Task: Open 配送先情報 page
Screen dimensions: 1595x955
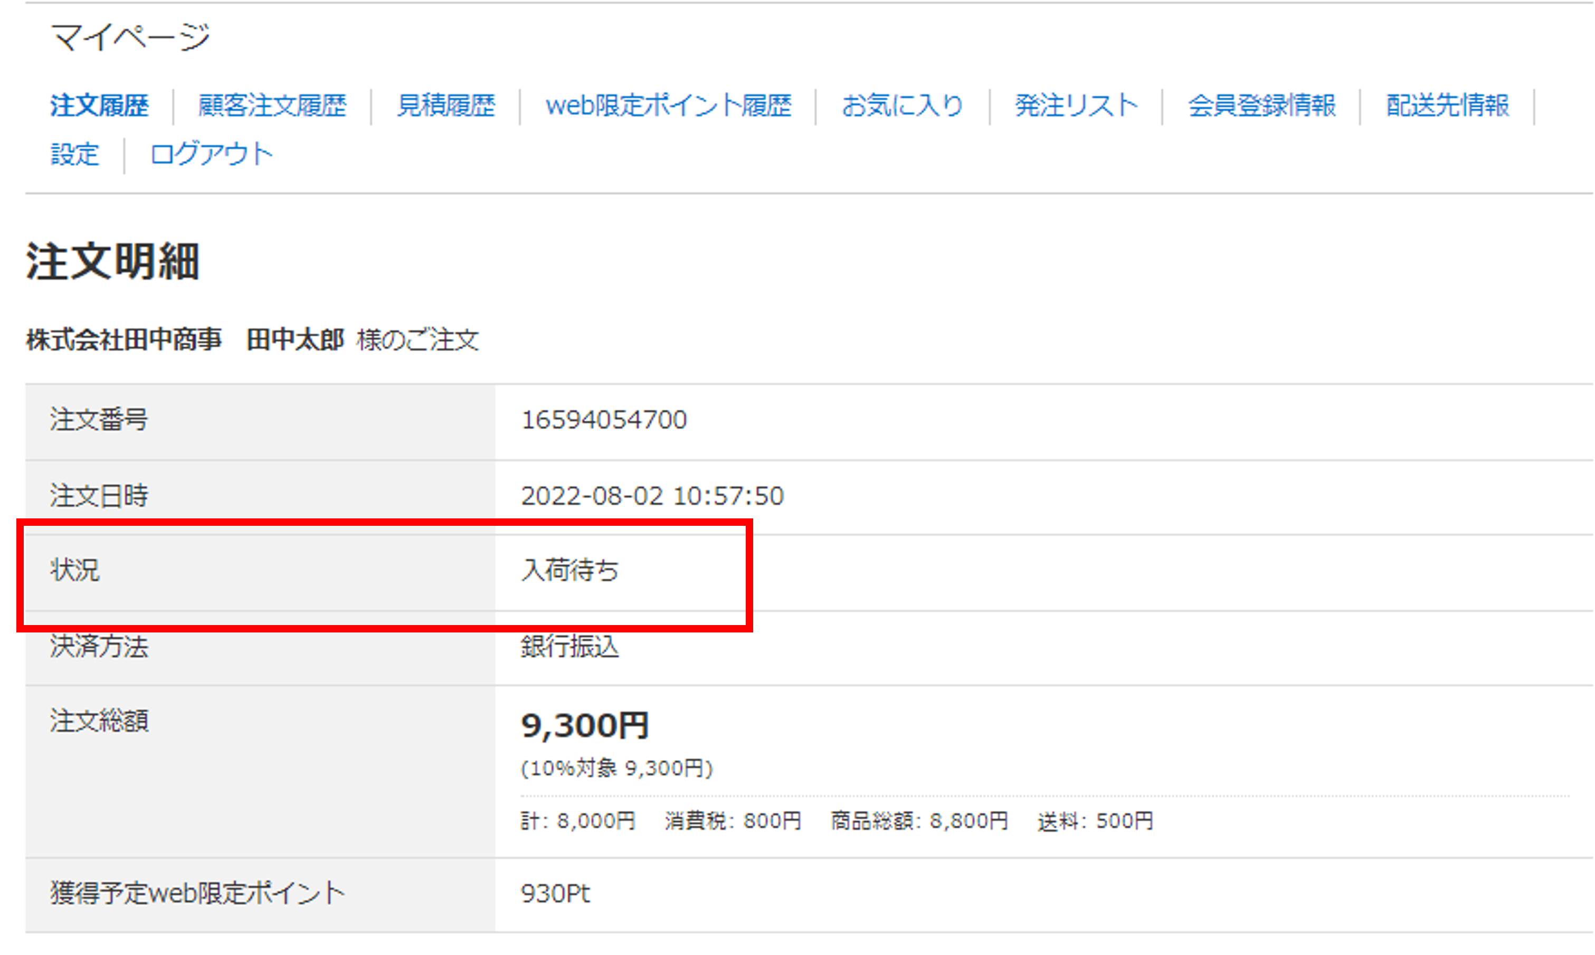Action: pyautogui.click(x=1448, y=105)
